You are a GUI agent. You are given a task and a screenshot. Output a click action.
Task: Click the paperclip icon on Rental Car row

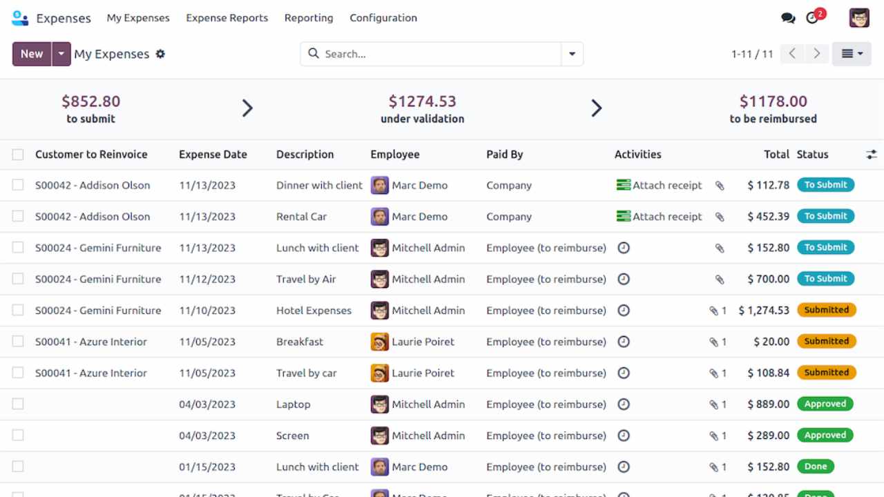[x=720, y=217]
